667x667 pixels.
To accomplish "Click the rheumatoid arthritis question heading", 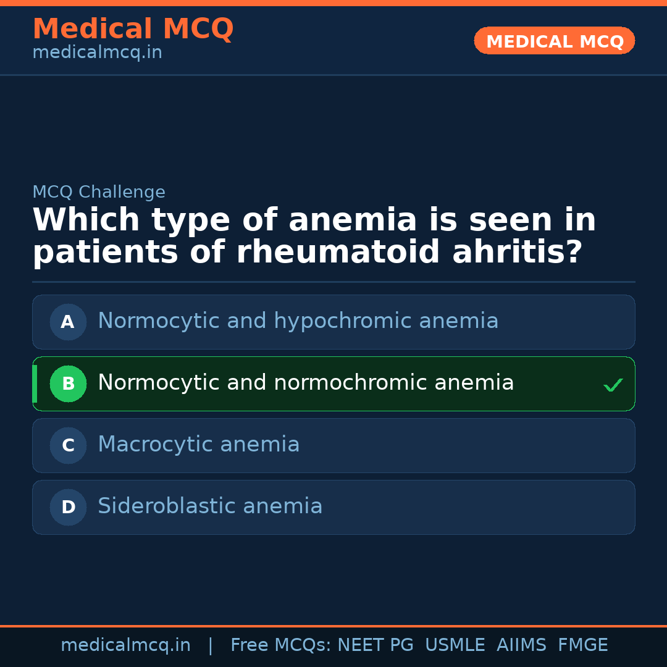I will pos(314,237).
